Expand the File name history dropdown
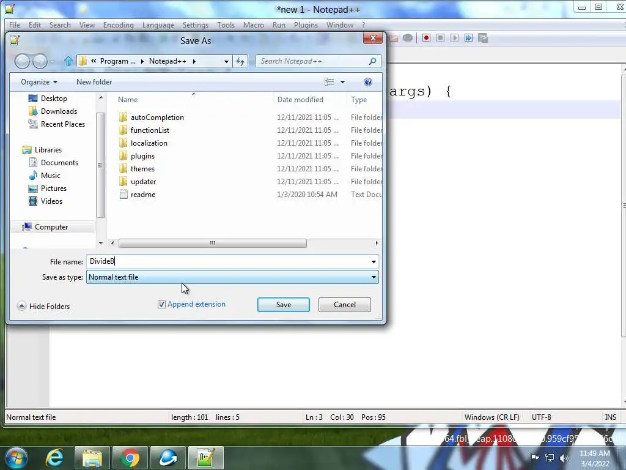This screenshot has width=626, height=470. click(374, 262)
